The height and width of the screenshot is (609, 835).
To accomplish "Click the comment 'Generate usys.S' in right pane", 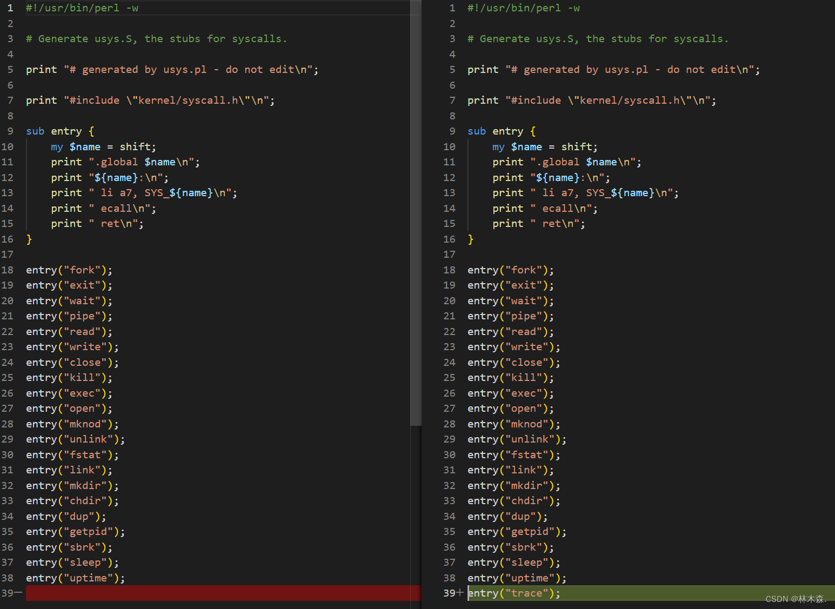I will coord(598,39).
